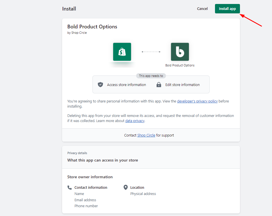
Task: Click the 'This app needs to' badge
Action: pos(151,76)
